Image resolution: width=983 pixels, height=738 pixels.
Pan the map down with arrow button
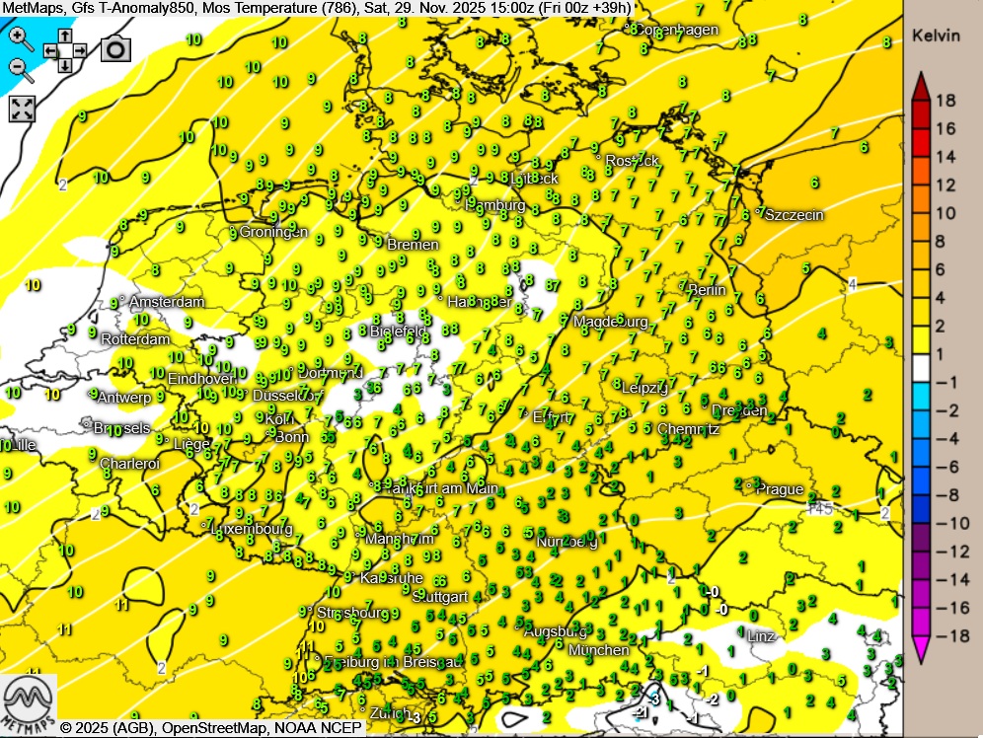[x=65, y=65]
